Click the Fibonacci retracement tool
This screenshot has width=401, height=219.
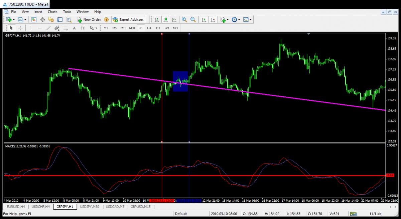[x=65, y=28]
